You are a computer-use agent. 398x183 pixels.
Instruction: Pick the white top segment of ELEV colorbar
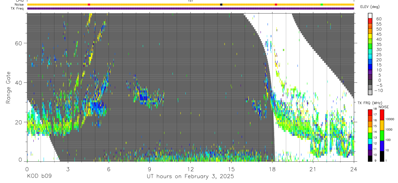click(370, 15)
